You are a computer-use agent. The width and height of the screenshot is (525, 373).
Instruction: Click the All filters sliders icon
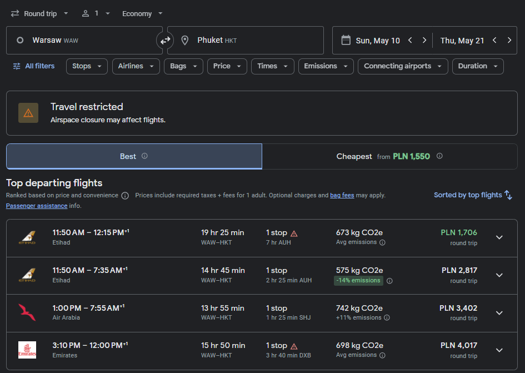(x=17, y=66)
